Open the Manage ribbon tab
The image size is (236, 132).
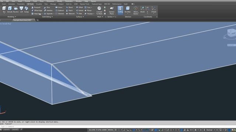click(x=53, y=4)
